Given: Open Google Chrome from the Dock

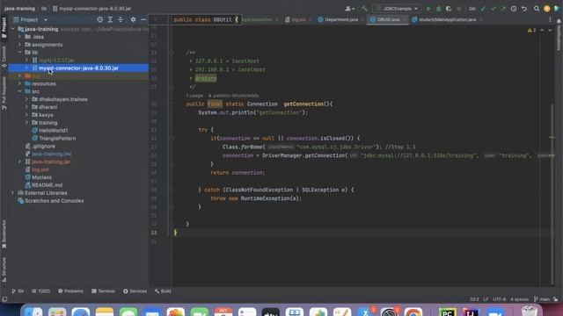Looking at the screenshot, I should (x=413, y=312).
